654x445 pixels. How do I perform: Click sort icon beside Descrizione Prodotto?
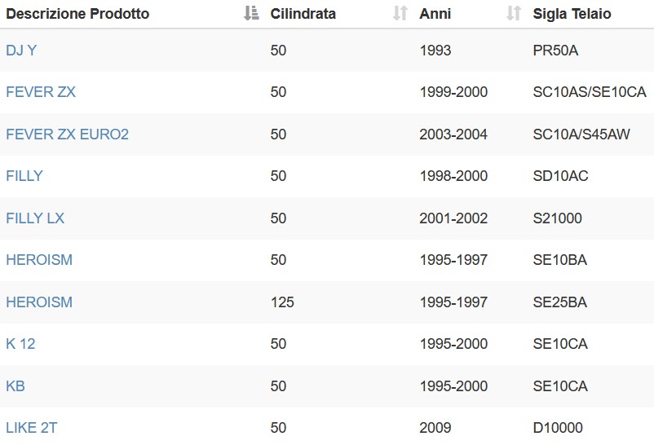(251, 13)
